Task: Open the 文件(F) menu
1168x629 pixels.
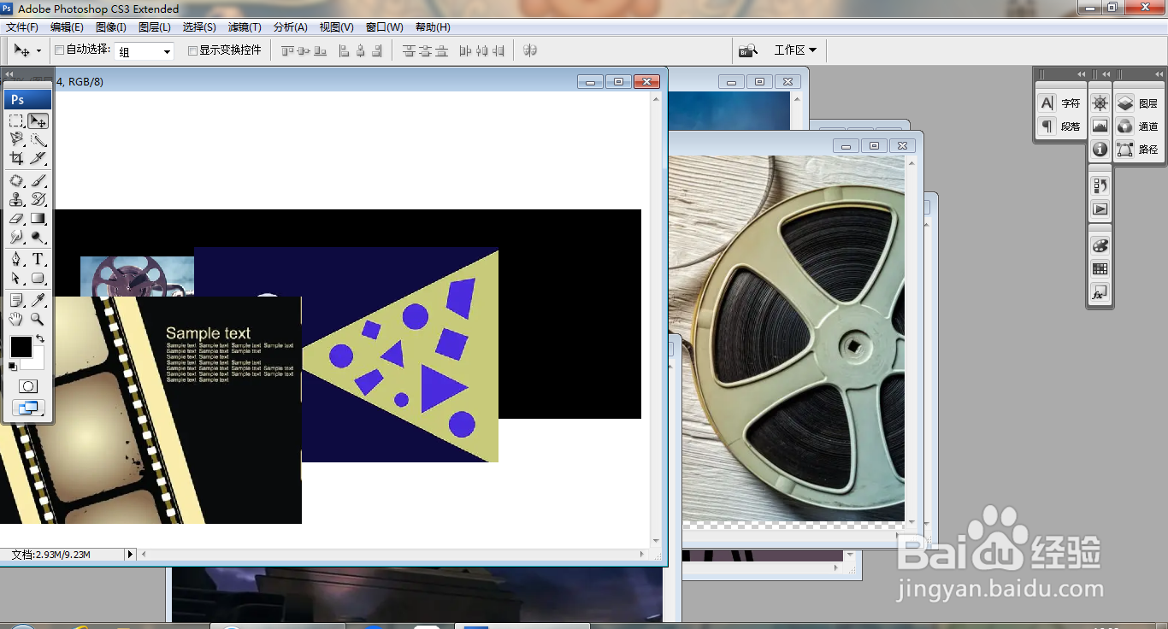Action: pyautogui.click(x=22, y=27)
